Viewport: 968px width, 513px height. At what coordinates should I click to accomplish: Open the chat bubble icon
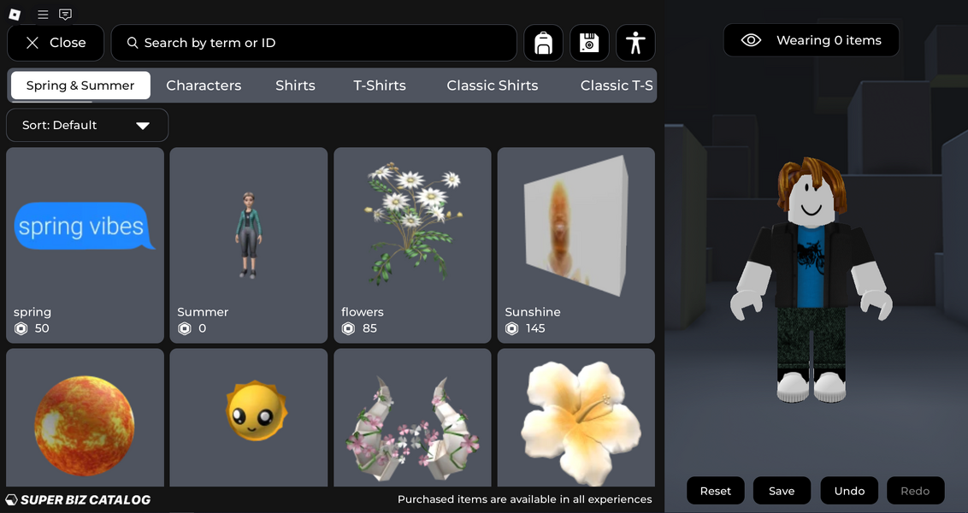pos(65,15)
